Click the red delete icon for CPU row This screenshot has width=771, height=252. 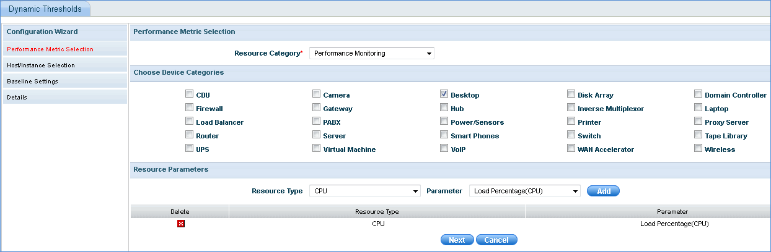181,224
